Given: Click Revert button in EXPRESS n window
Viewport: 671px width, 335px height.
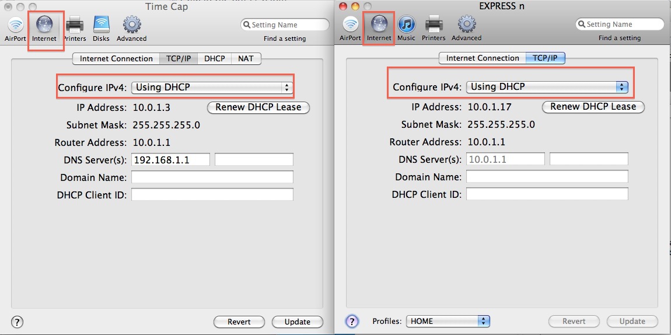Looking at the screenshot, I should (574, 321).
